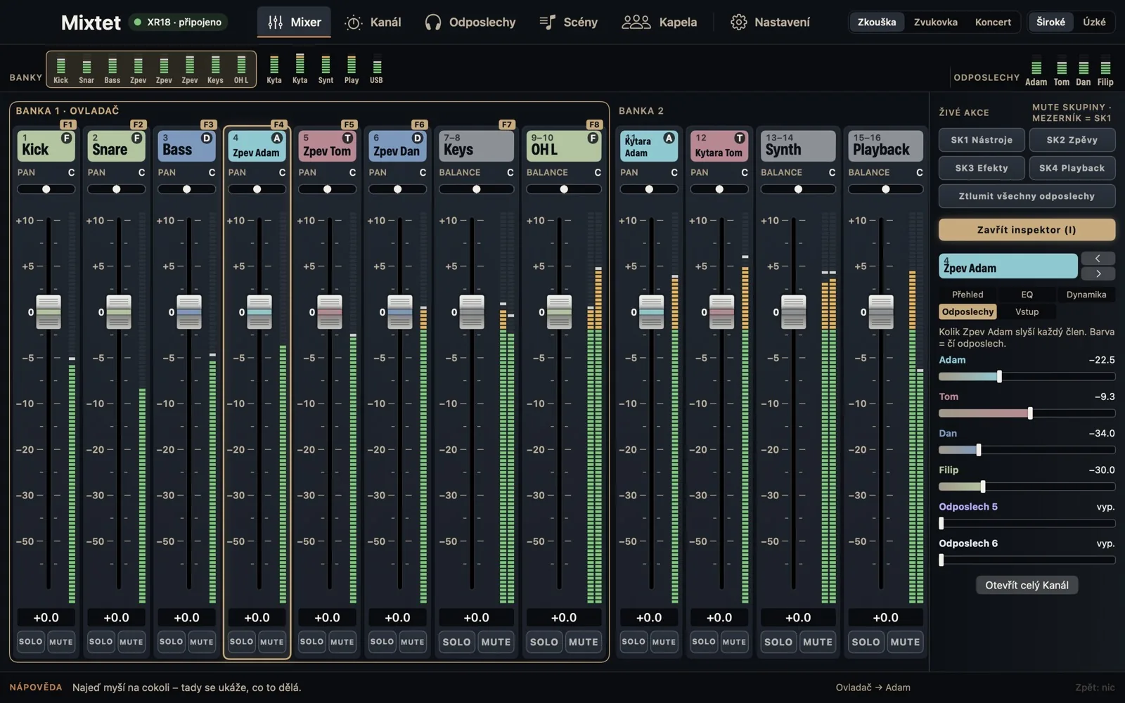Mute the Playback channel
The width and height of the screenshot is (1125, 703).
905,642
